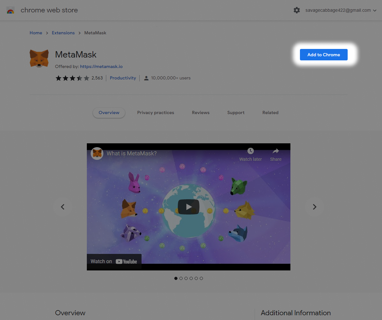Viewport: 382px width, 320px height.
Task: Switch to the Privacy practices tab
Action: coord(156,112)
